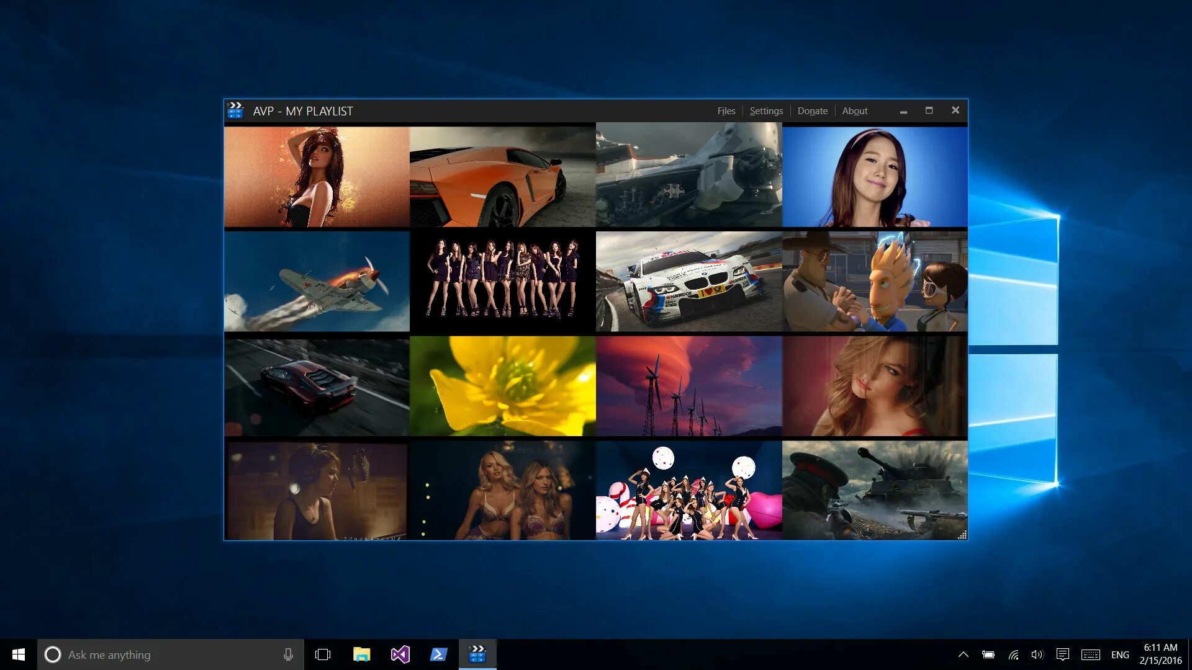The image size is (1192, 670).
Task: Open the About dialog
Action: click(855, 110)
